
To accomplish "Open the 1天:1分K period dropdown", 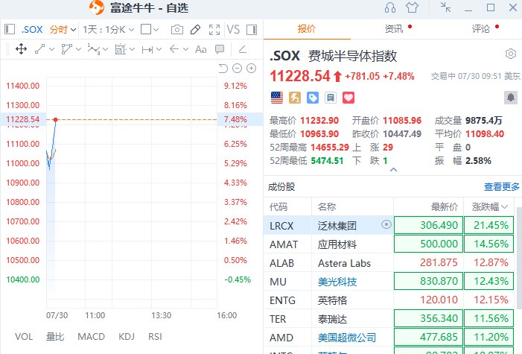I will 109,30.
